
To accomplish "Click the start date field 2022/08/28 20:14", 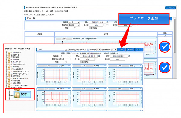I will [89, 56].
